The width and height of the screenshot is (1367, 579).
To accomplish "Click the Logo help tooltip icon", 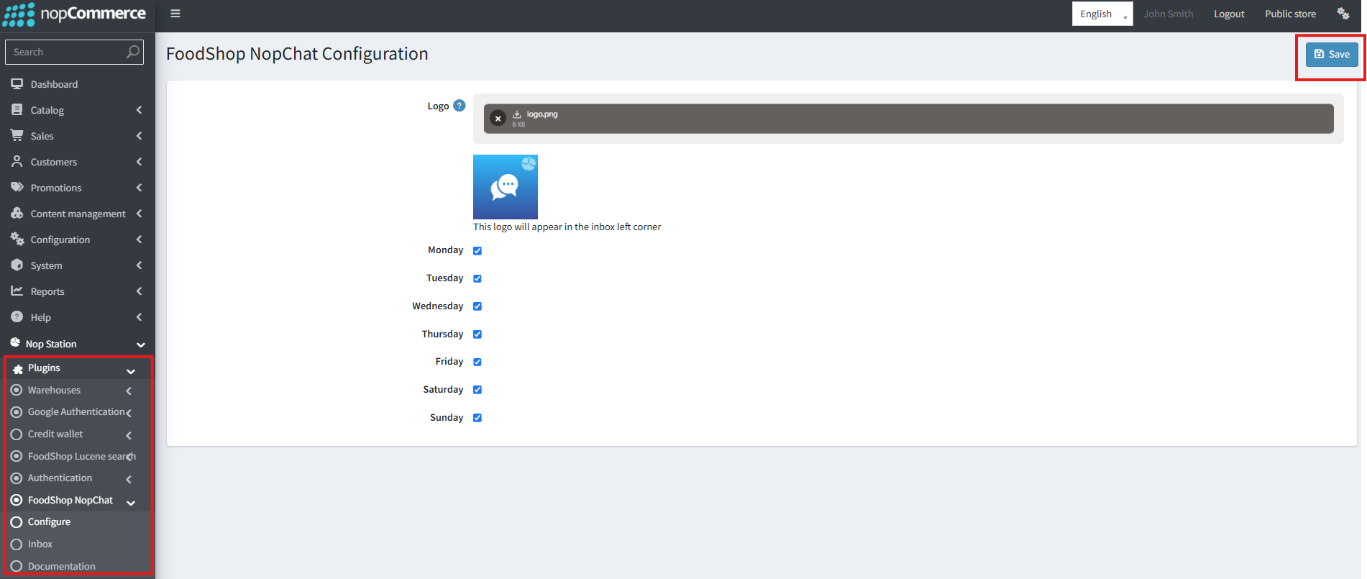I will coord(460,106).
